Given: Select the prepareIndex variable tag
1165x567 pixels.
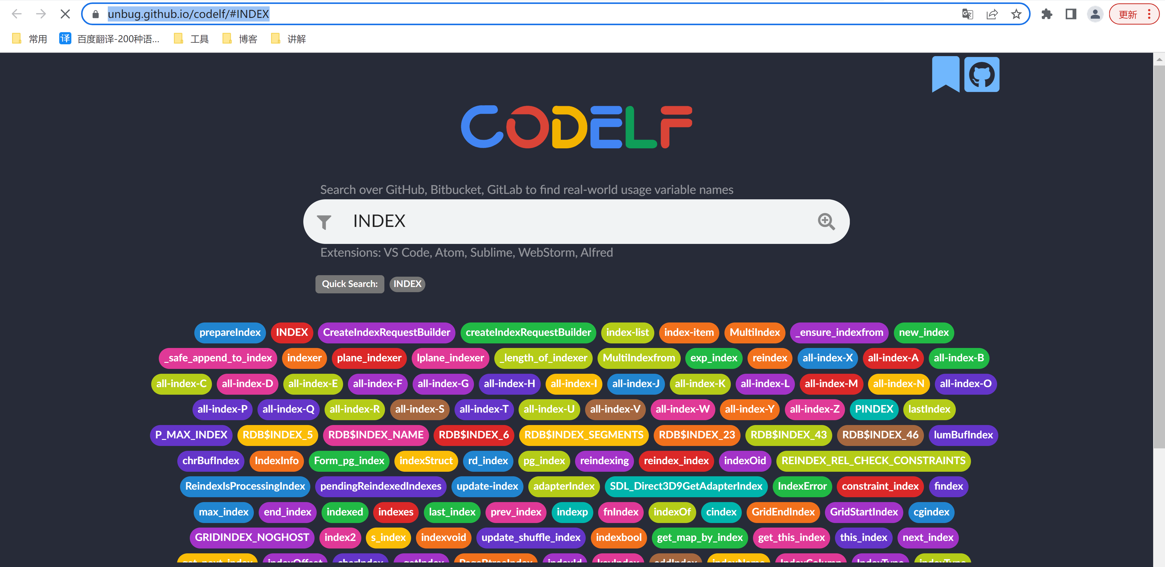Looking at the screenshot, I should click(230, 332).
